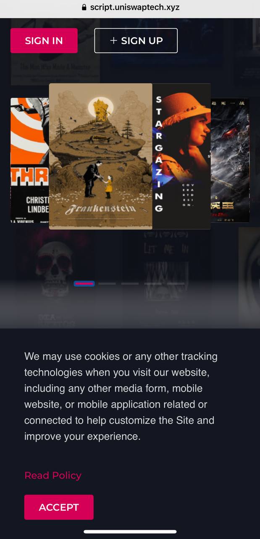
Task: Accept cookies with the ACCEPT button
Action: point(59,507)
